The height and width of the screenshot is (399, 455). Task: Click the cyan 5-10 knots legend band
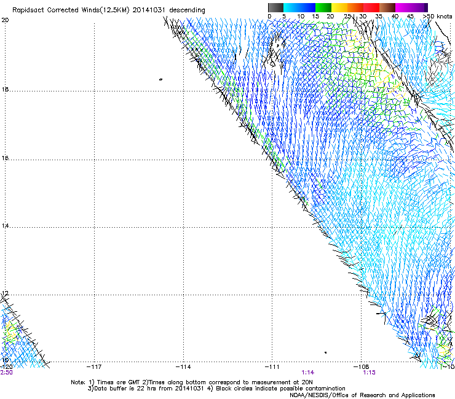pyautogui.click(x=291, y=7)
